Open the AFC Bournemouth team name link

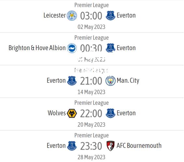point(139,145)
